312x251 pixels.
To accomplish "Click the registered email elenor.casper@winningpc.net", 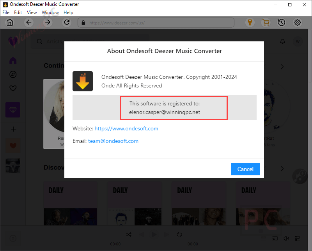I will [x=165, y=112].
